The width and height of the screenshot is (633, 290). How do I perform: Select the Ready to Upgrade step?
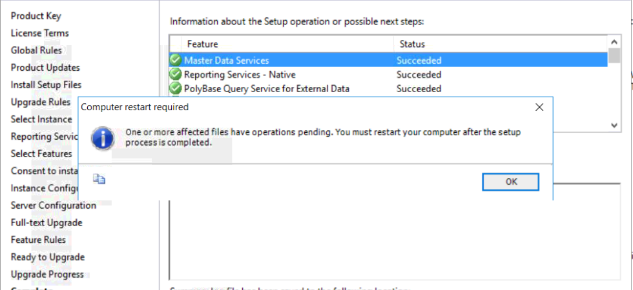click(x=48, y=257)
